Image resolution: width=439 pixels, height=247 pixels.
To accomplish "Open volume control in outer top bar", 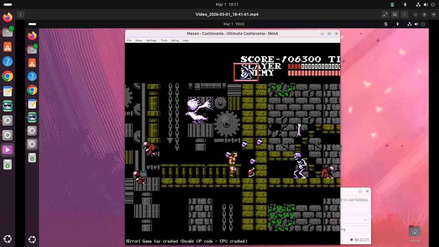I will pos(426,4).
